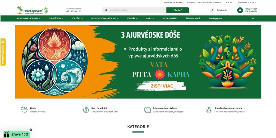Go to Články a videá section
276x138 pixels.
point(193,18)
